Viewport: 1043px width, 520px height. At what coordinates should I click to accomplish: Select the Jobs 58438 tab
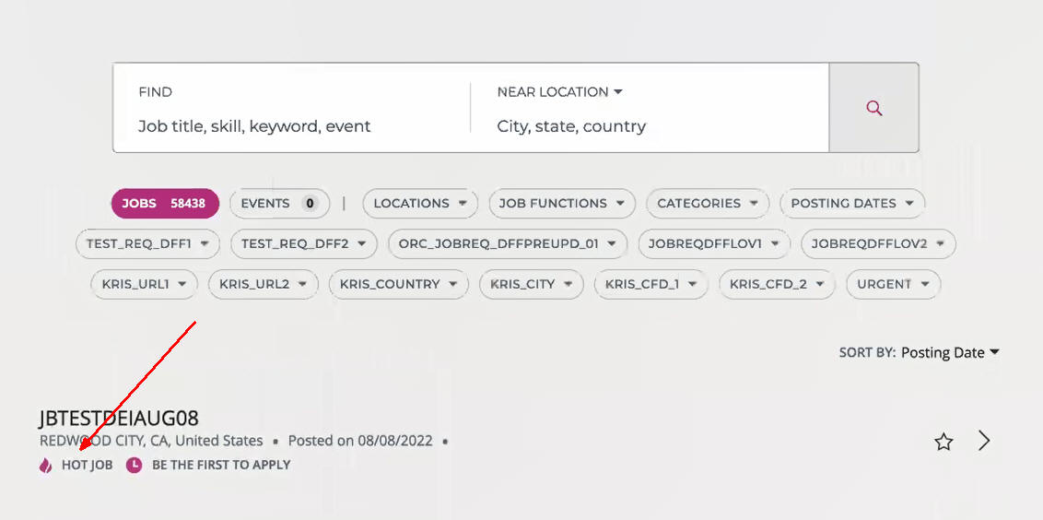(x=165, y=203)
